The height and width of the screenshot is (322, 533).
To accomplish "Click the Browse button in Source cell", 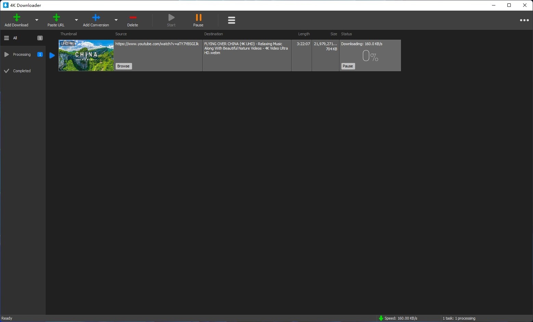I will (x=123, y=66).
